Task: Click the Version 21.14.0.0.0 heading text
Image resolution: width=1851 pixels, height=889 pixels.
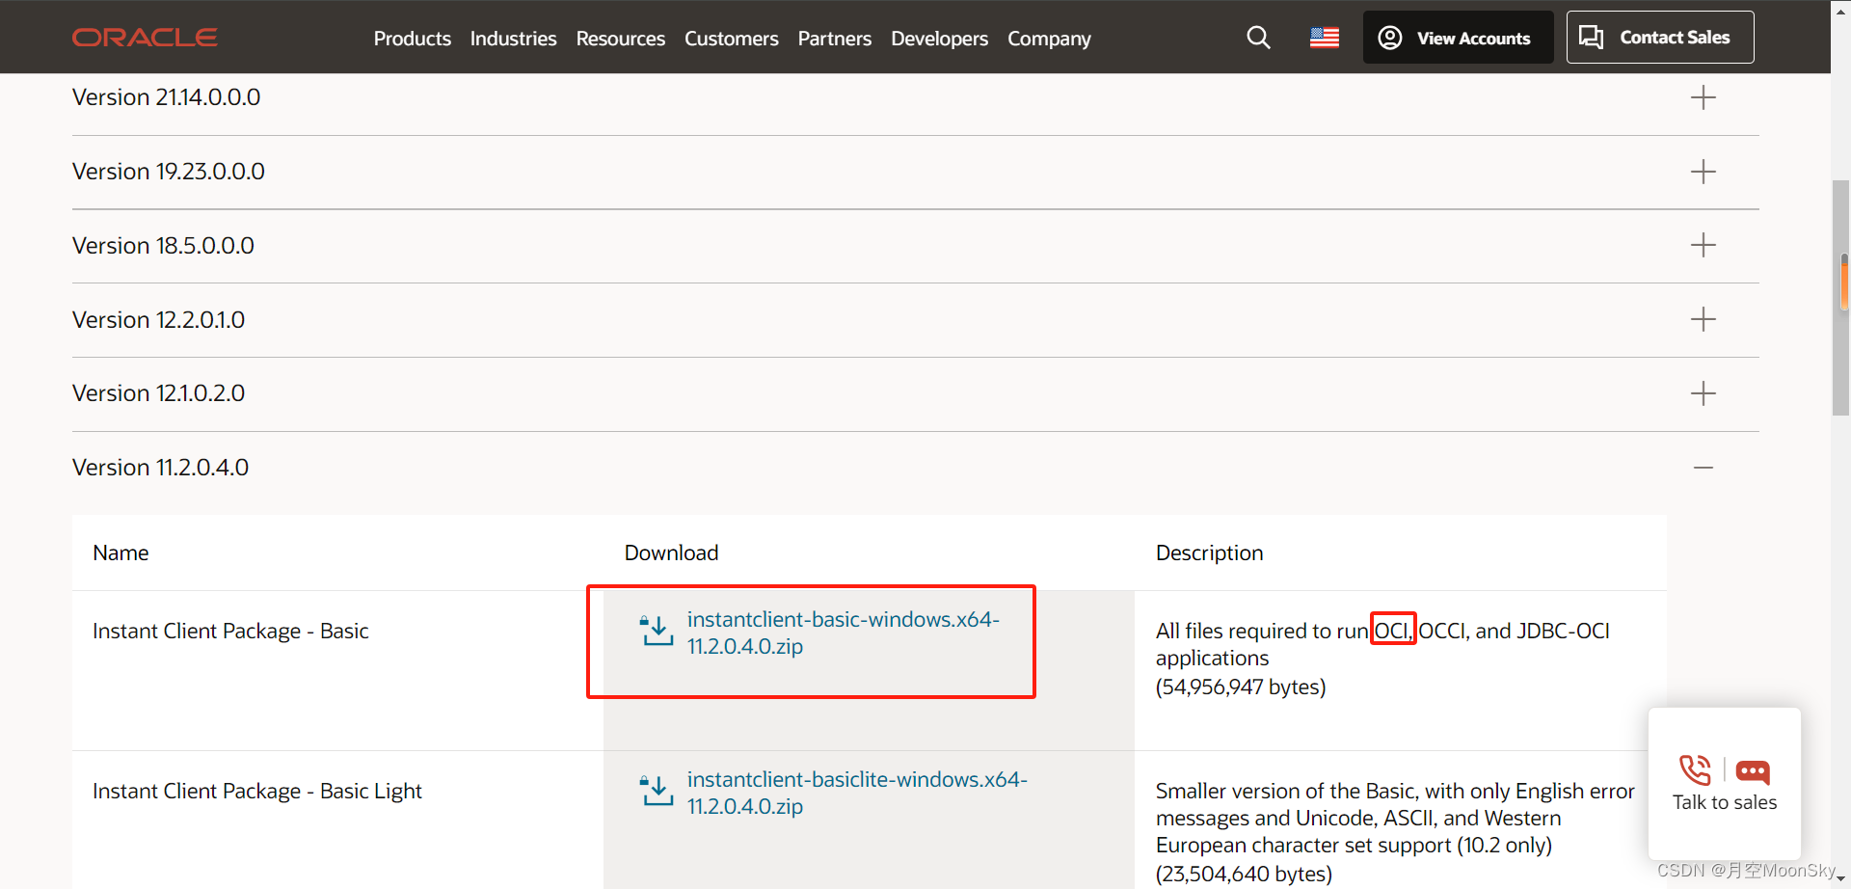Action: click(x=167, y=97)
